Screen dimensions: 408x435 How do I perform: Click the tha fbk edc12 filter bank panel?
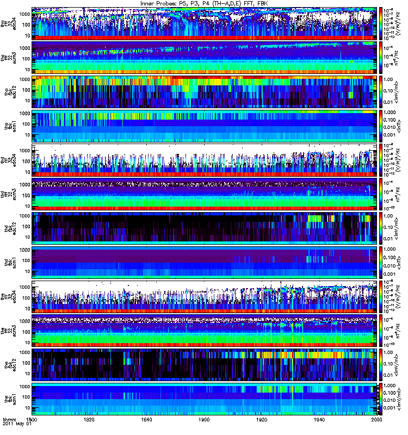[x=205, y=92]
